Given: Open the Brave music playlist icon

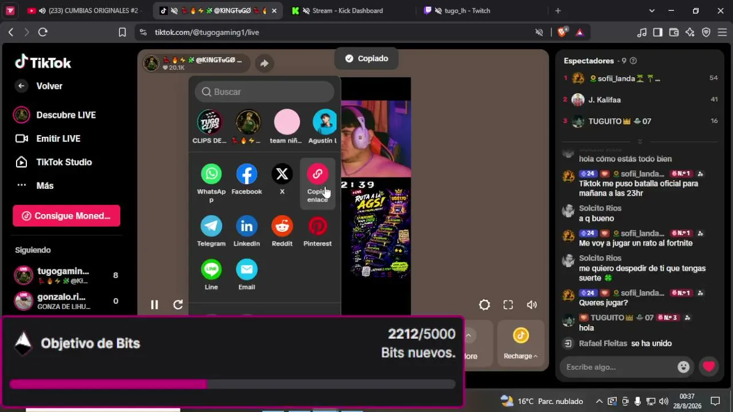Looking at the screenshot, I should tap(642, 32).
